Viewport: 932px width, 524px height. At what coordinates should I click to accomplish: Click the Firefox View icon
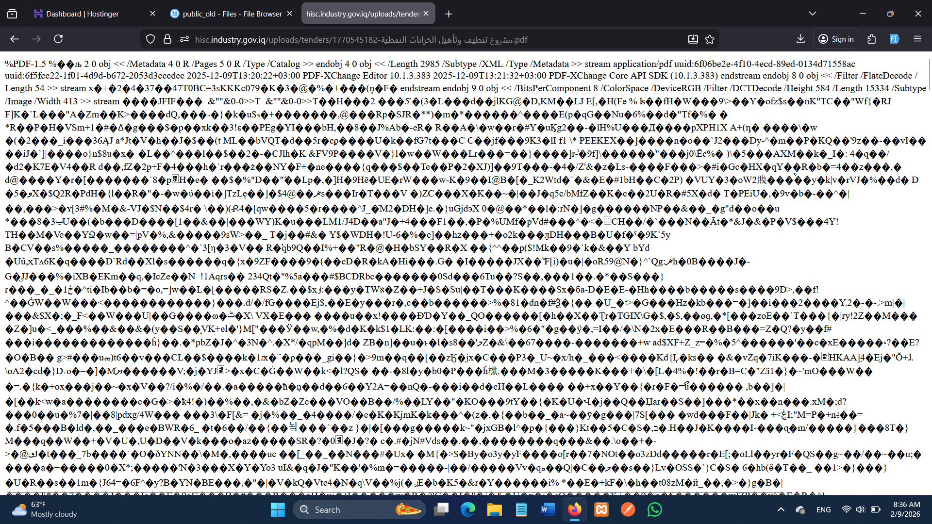coord(12,14)
